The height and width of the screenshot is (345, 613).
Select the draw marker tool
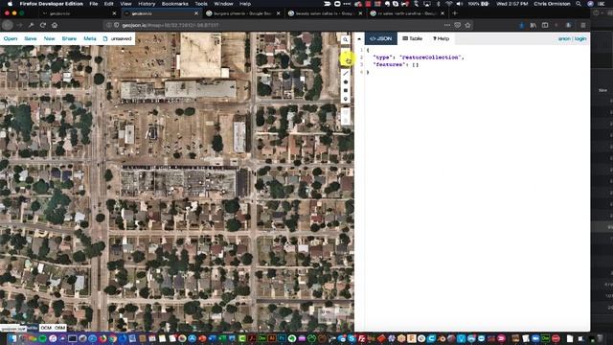(x=345, y=99)
